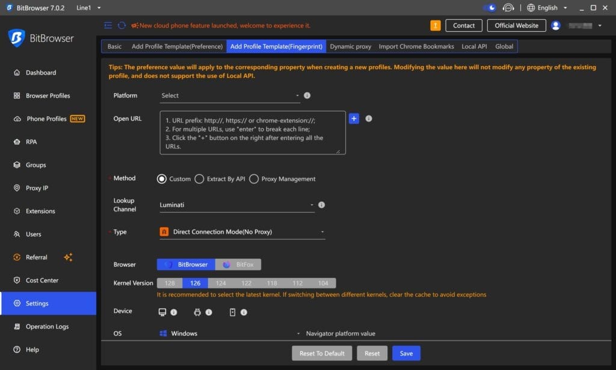This screenshot has width=616, height=370.
Task: Open Extensions in the sidebar
Action: pyautogui.click(x=48, y=211)
